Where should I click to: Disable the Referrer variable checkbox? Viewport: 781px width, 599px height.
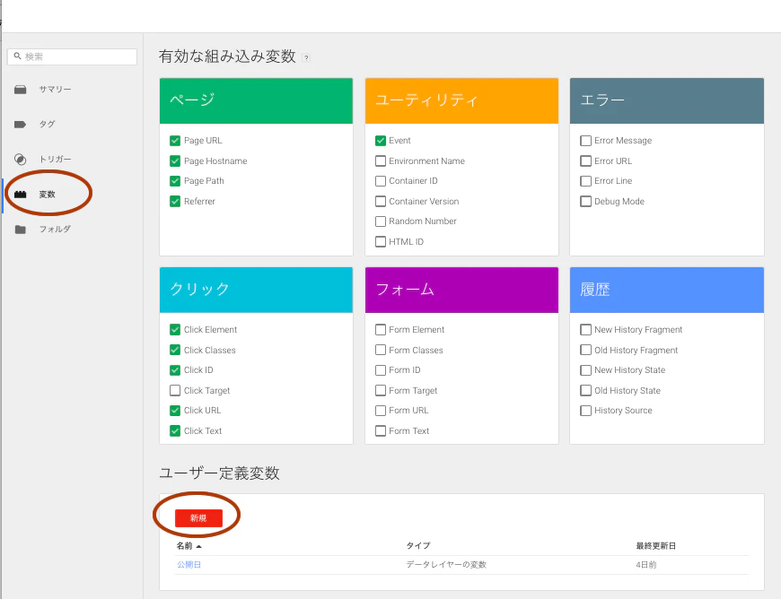click(175, 202)
